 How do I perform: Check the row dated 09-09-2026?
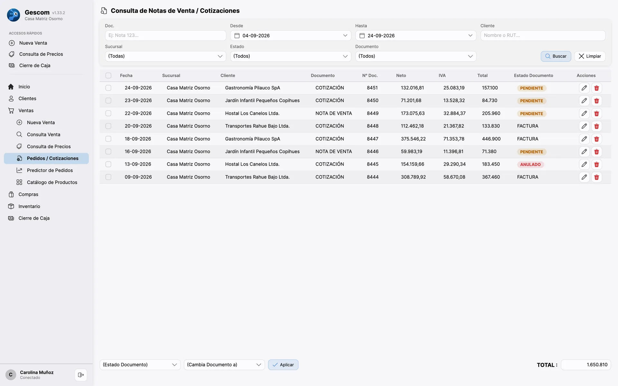[108, 177]
